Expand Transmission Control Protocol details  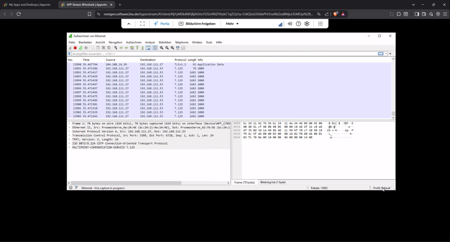tap(69, 135)
